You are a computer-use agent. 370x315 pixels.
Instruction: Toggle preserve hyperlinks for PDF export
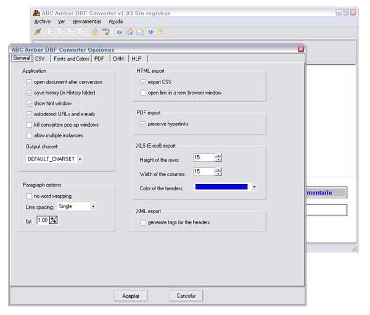(143, 124)
